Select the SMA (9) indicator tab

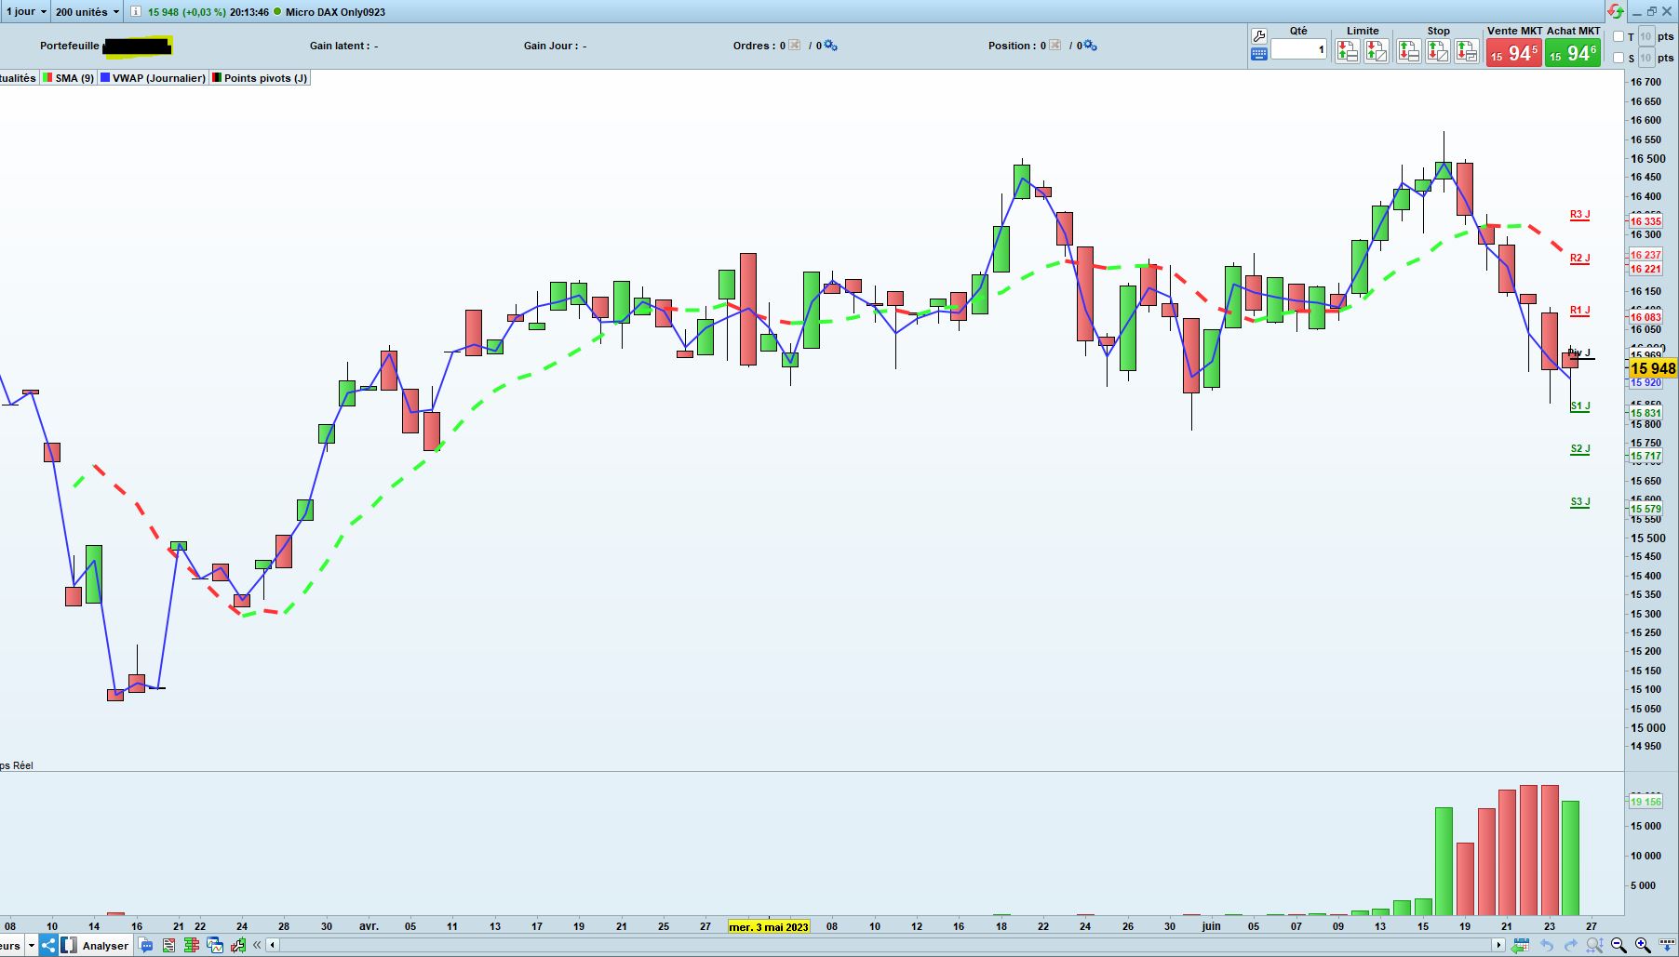tap(67, 78)
